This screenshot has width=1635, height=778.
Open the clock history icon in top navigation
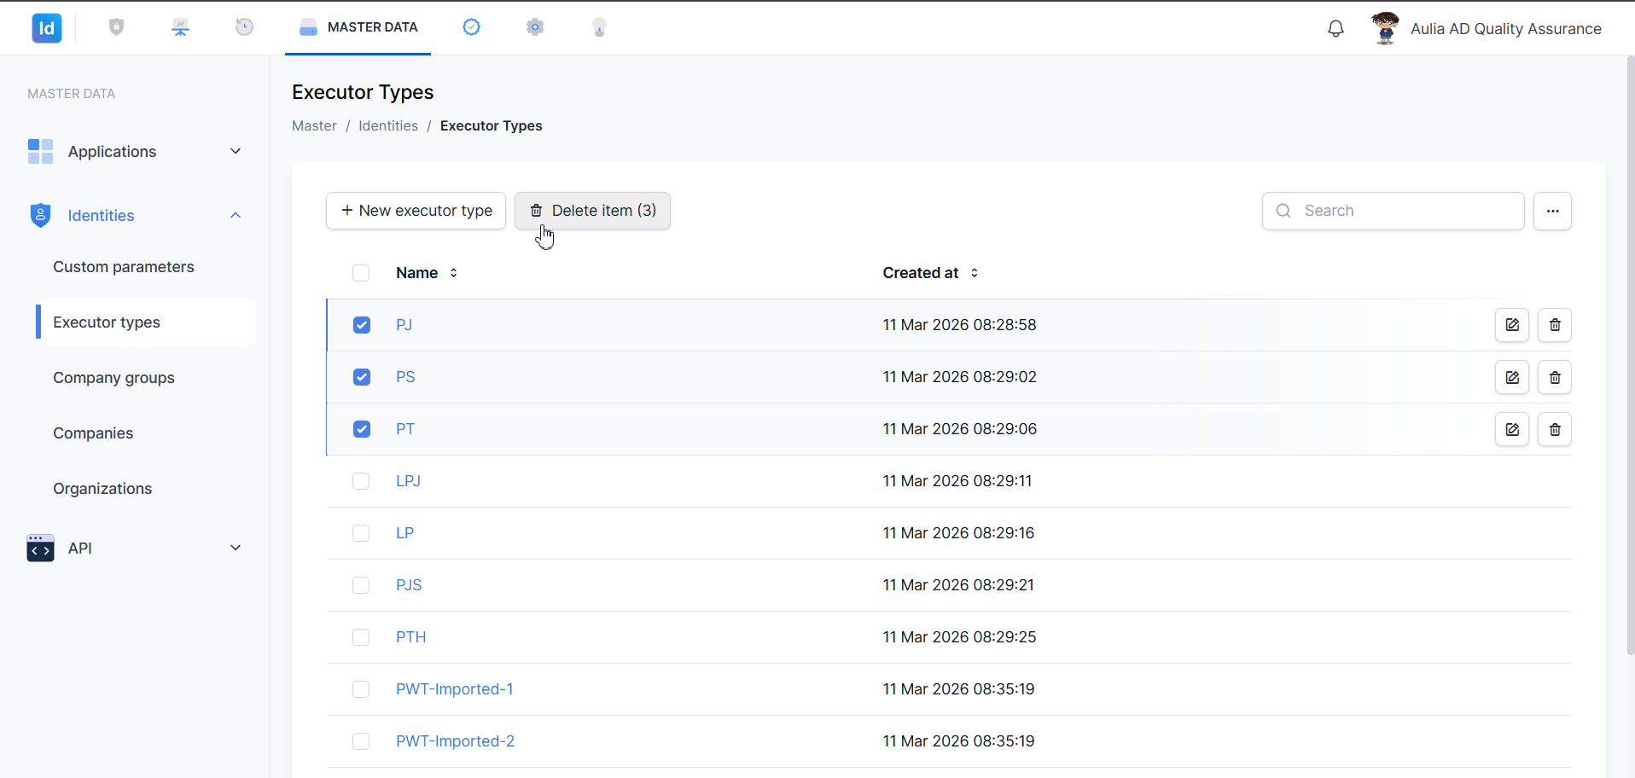coord(244,27)
